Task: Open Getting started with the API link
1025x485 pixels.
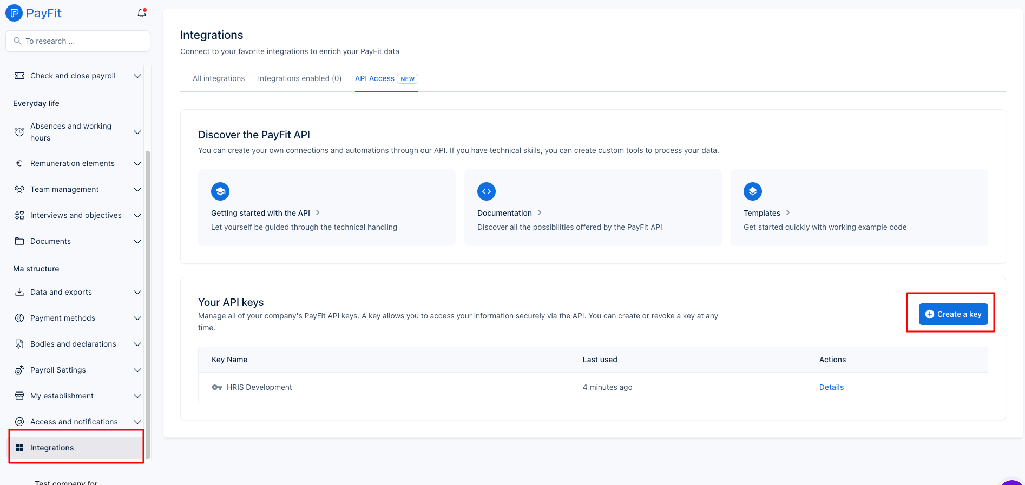Action: click(260, 213)
